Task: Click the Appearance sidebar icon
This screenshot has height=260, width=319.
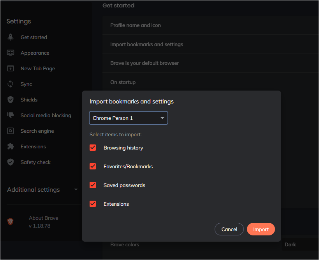Action: click(11, 53)
